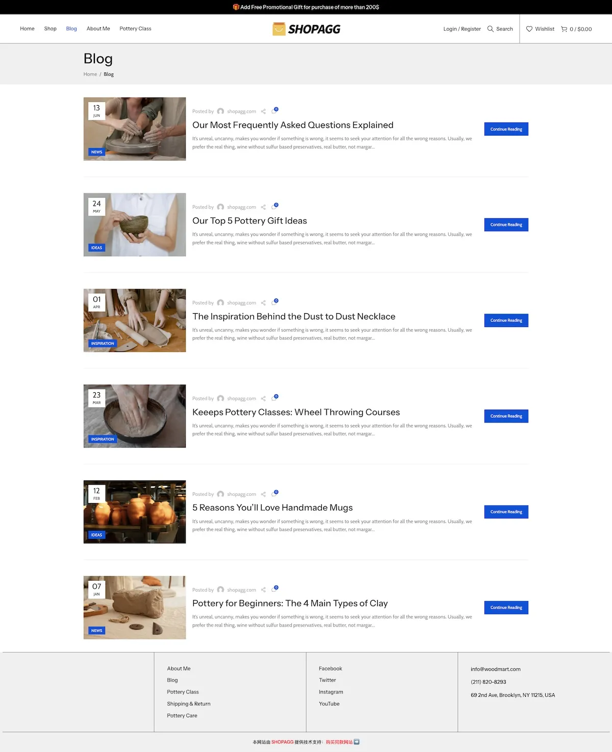
Task: Click info@woodmart.com email text
Action: [496, 669]
